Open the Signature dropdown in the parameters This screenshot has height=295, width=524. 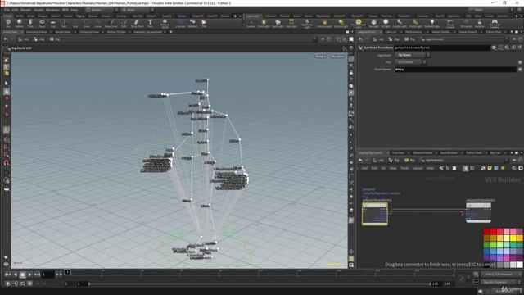413,55
